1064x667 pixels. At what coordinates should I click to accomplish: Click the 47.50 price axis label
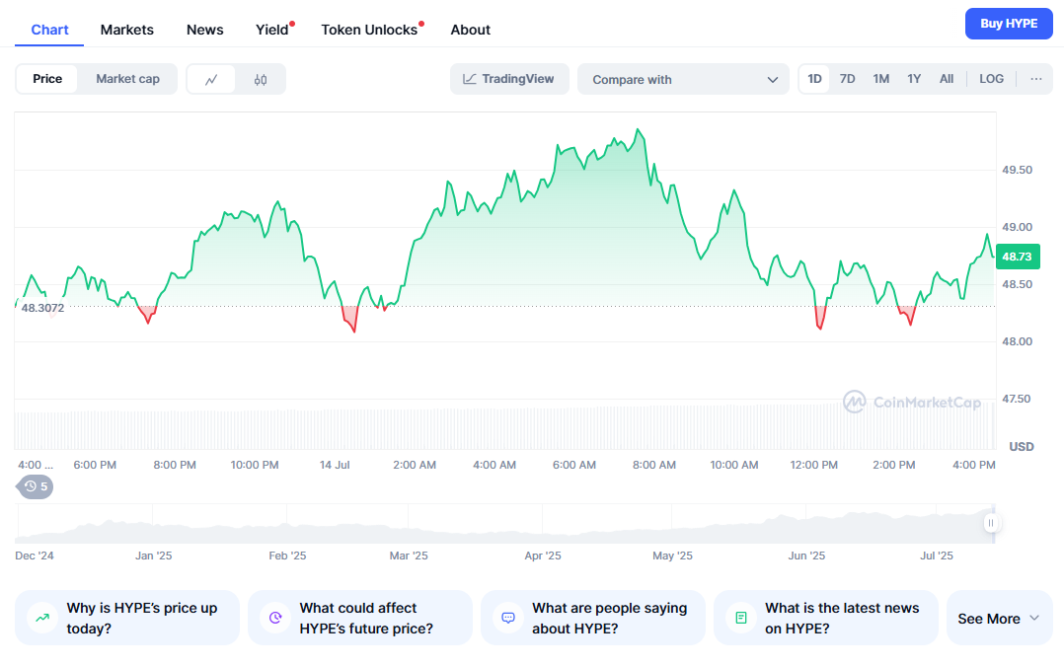[1018, 399]
